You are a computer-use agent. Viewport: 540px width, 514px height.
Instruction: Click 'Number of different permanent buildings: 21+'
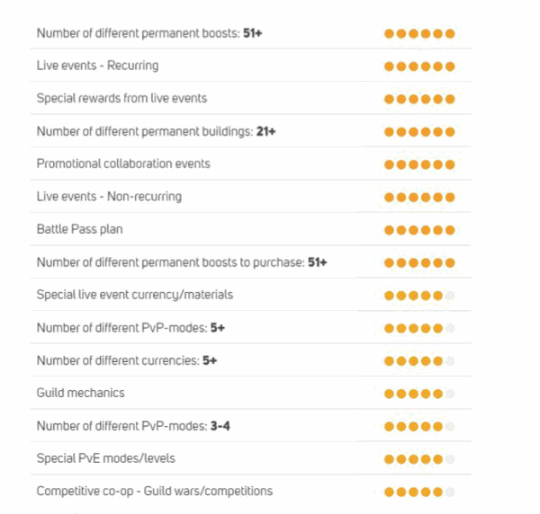click(x=156, y=131)
